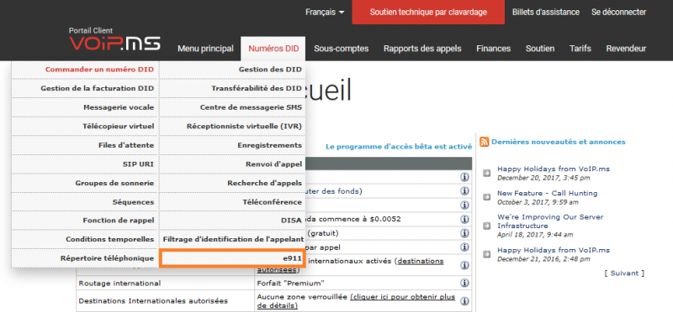Choose Téléconférence menu entry
Viewport: 673px width, 312px height.
(x=232, y=201)
